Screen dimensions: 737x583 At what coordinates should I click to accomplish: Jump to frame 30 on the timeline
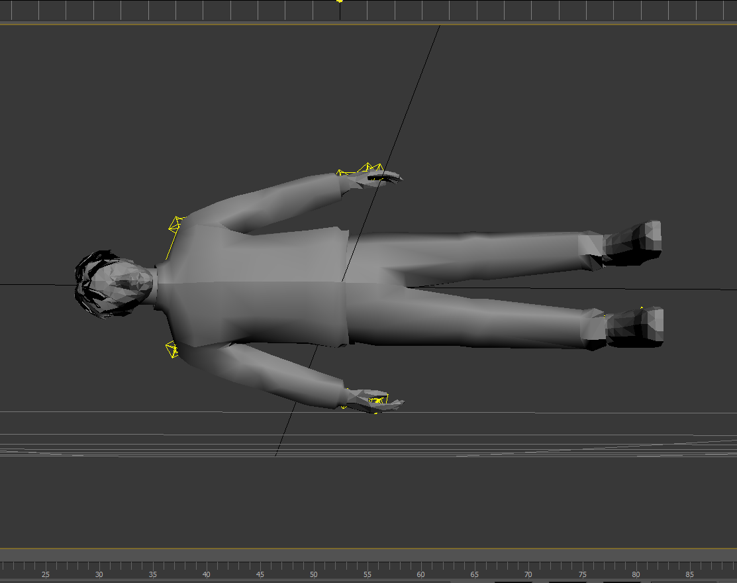99,574
